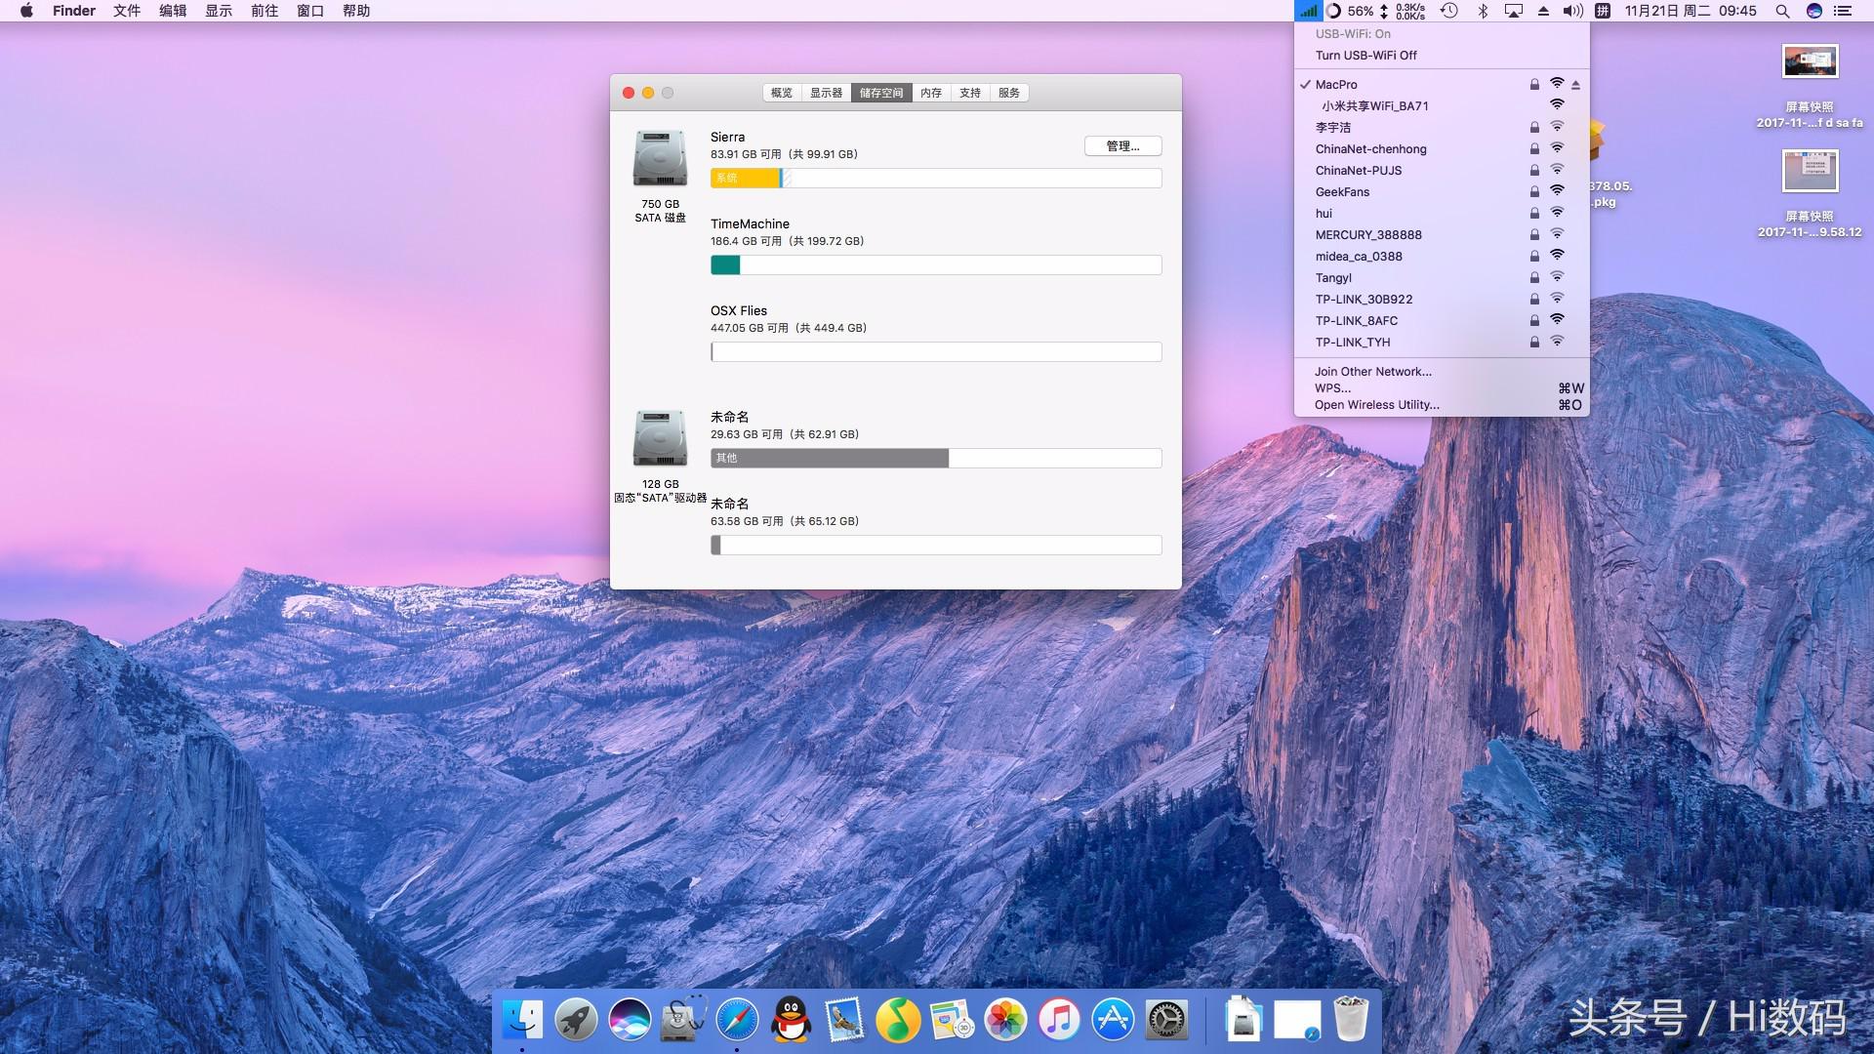This screenshot has width=1874, height=1054.
Task: Open the AirPlay display menu dropdown
Action: coord(1514,11)
